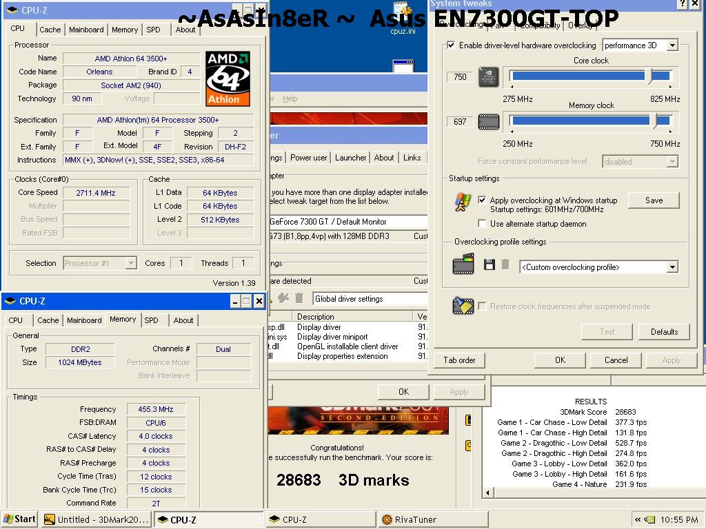Open the Power user tab in RivaTuner
The width and height of the screenshot is (706, 529).
[308, 158]
